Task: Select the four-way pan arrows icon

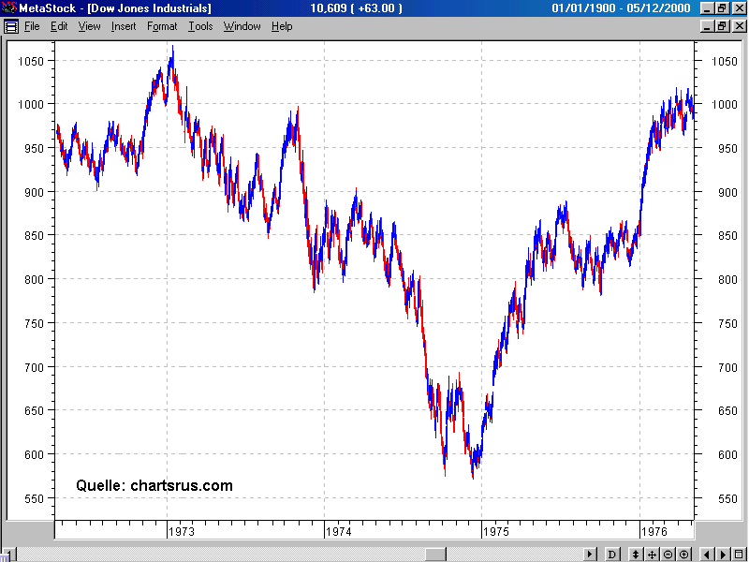Action: point(652,555)
